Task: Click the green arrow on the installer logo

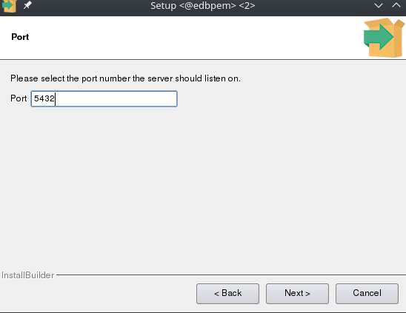Action: click(x=379, y=37)
